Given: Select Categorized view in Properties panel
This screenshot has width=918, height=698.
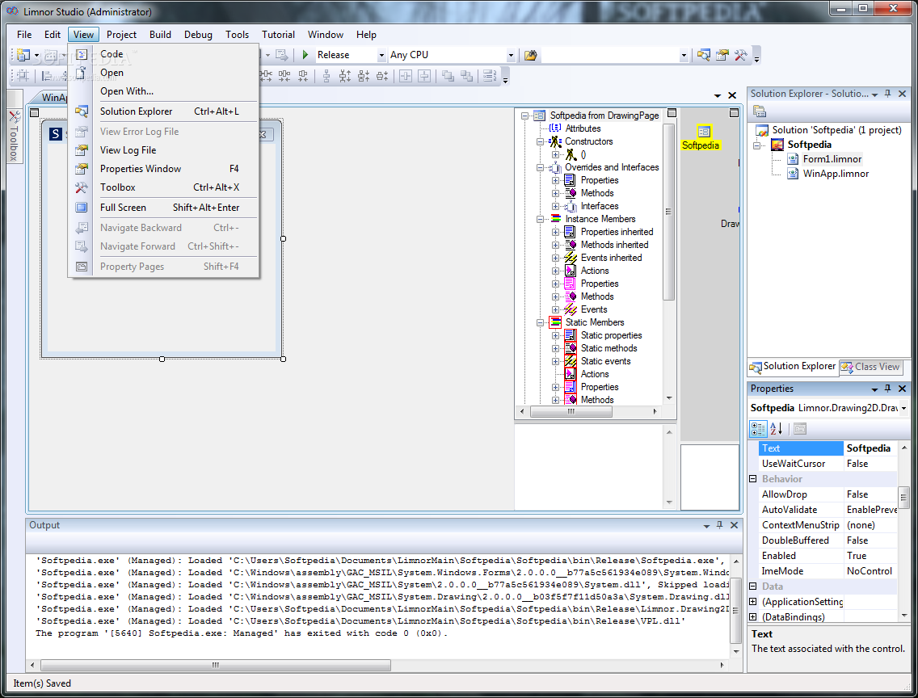Looking at the screenshot, I should click(x=757, y=429).
